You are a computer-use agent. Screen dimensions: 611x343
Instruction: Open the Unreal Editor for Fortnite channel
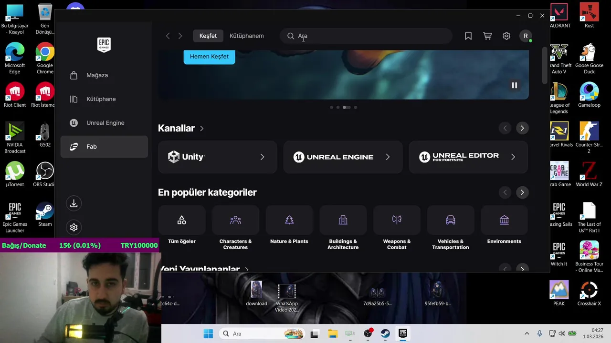point(468,157)
